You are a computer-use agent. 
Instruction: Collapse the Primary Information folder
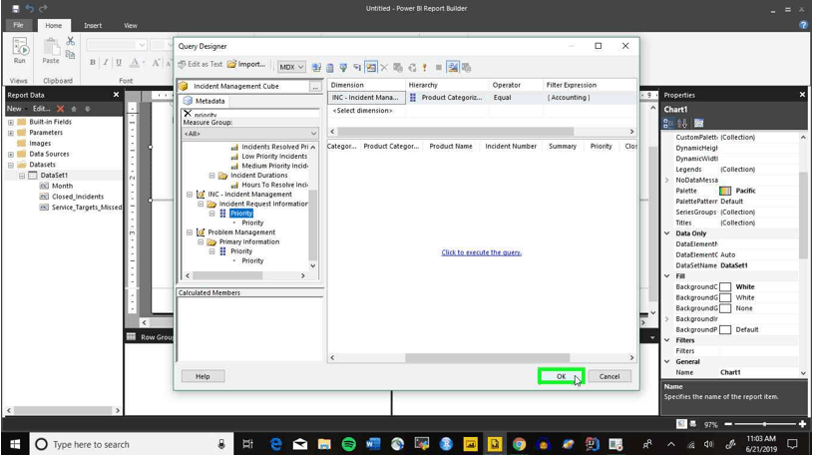[201, 242]
